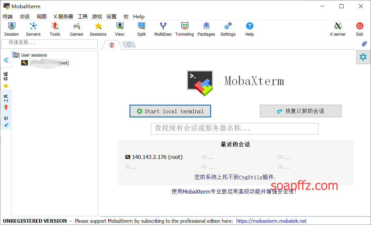Select the (root) session in sidebar tree
Screen dimensions: 371x225
[x=45, y=63]
